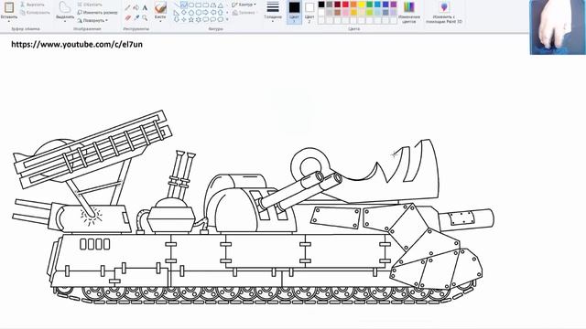Open the Select (Выделить) dropdown arrow
Image resolution: width=586 pixels, height=329 pixels.
point(65,21)
